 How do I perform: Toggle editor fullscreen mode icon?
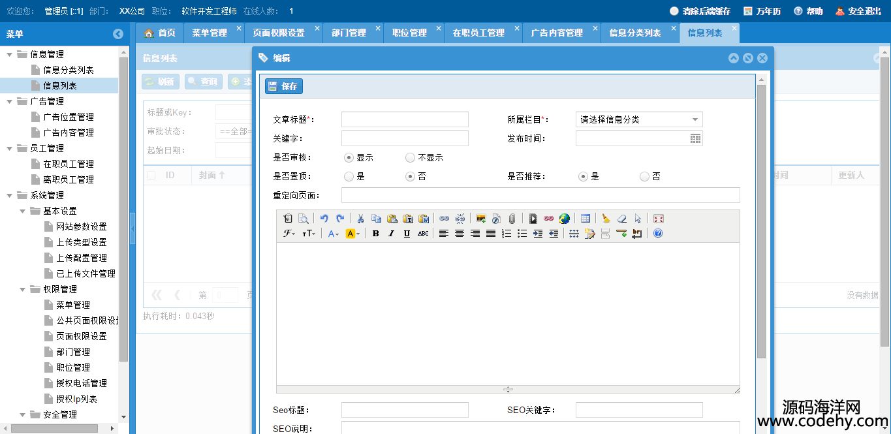(658, 219)
